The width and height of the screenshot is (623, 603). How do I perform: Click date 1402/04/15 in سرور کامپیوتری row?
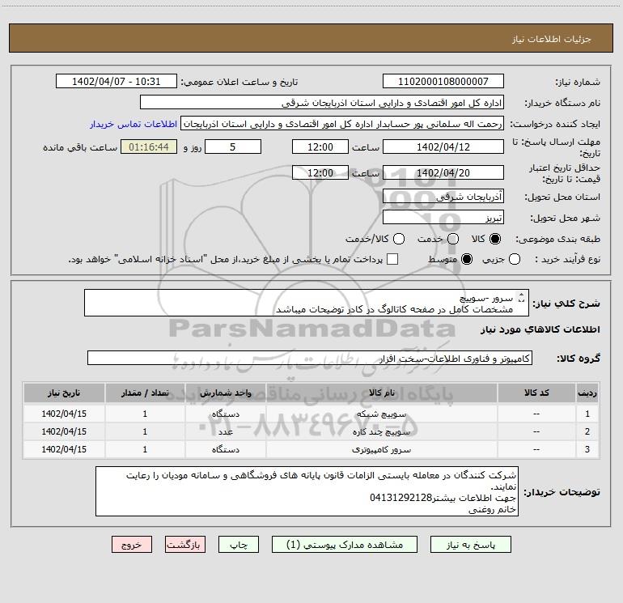64,449
